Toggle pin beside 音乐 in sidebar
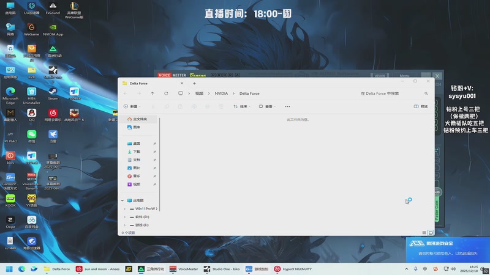The width and height of the screenshot is (490, 275). click(155, 176)
